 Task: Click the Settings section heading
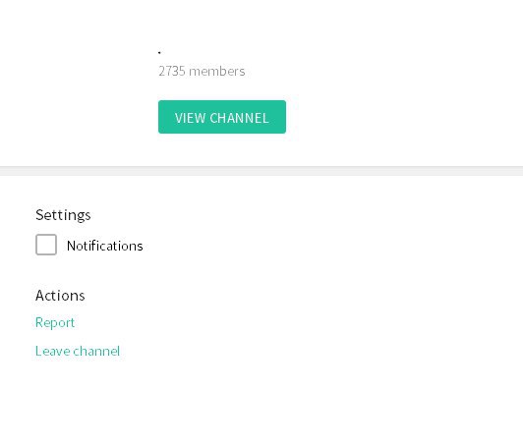click(63, 215)
